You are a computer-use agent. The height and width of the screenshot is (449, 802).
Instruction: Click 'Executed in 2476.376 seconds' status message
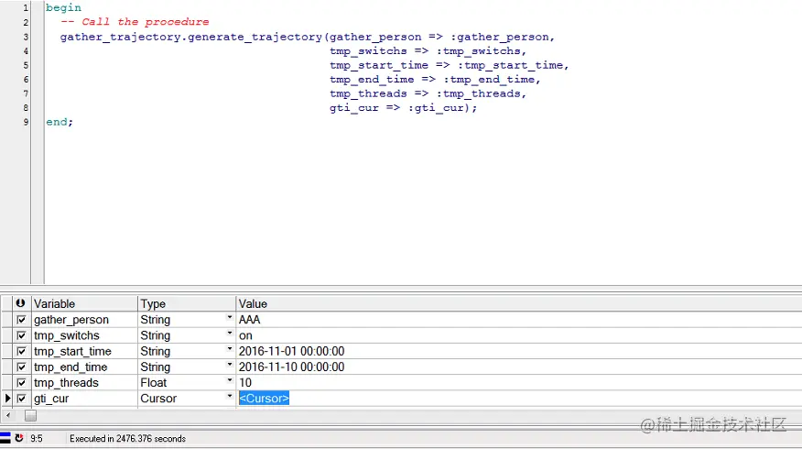pyautogui.click(x=128, y=439)
